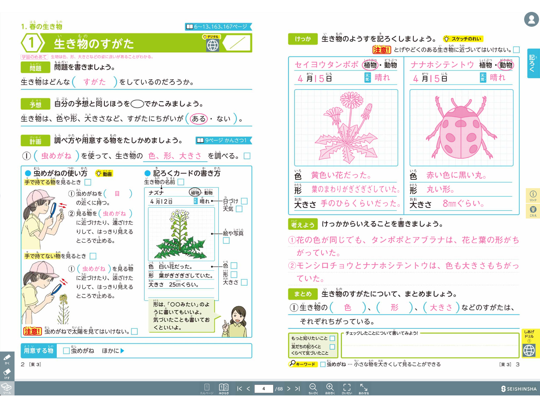Check the box after 色、形、大きさ を調べる
Screen dimensions: 540x405
[x=247, y=156]
